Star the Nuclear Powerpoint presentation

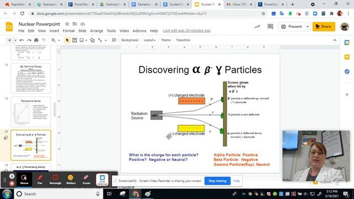click(67, 24)
